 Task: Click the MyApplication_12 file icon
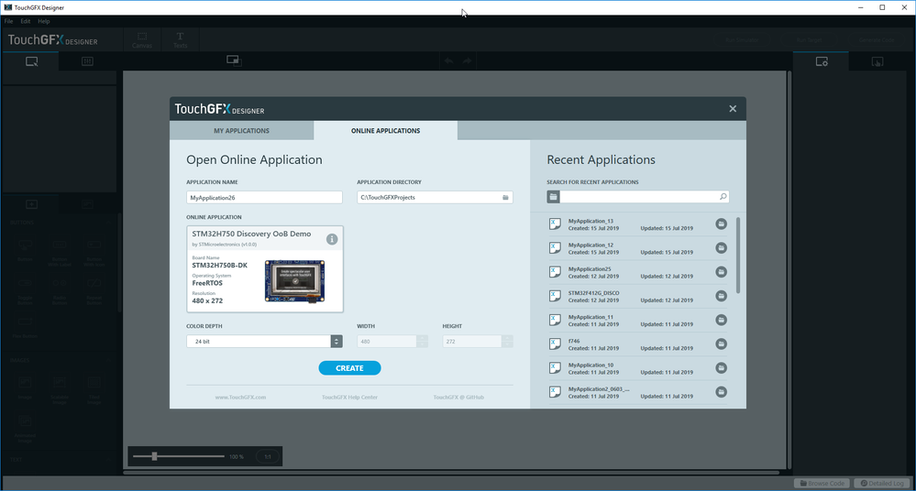coord(555,248)
